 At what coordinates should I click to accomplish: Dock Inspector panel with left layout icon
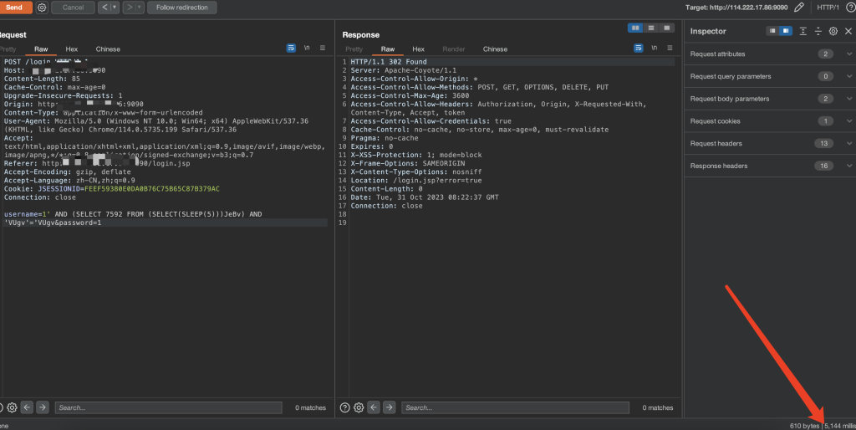coord(772,31)
